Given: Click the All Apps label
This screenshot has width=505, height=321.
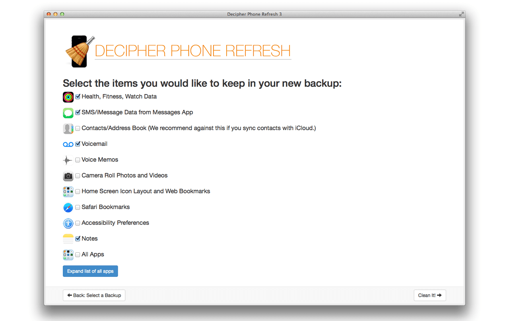Looking at the screenshot, I should click(93, 255).
